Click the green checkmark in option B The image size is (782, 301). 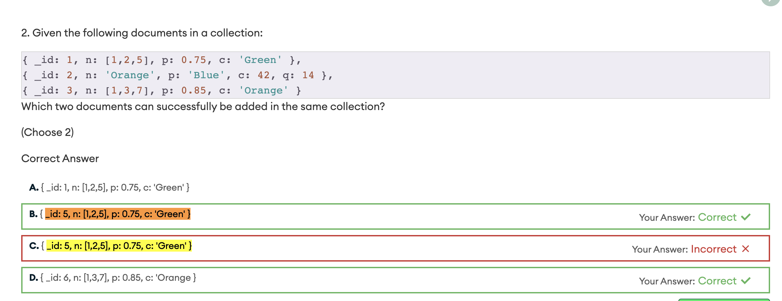point(746,217)
